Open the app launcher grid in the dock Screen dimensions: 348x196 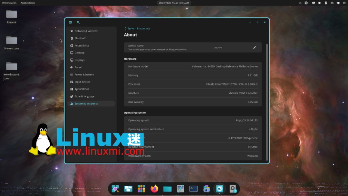click(x=141, y=189)
